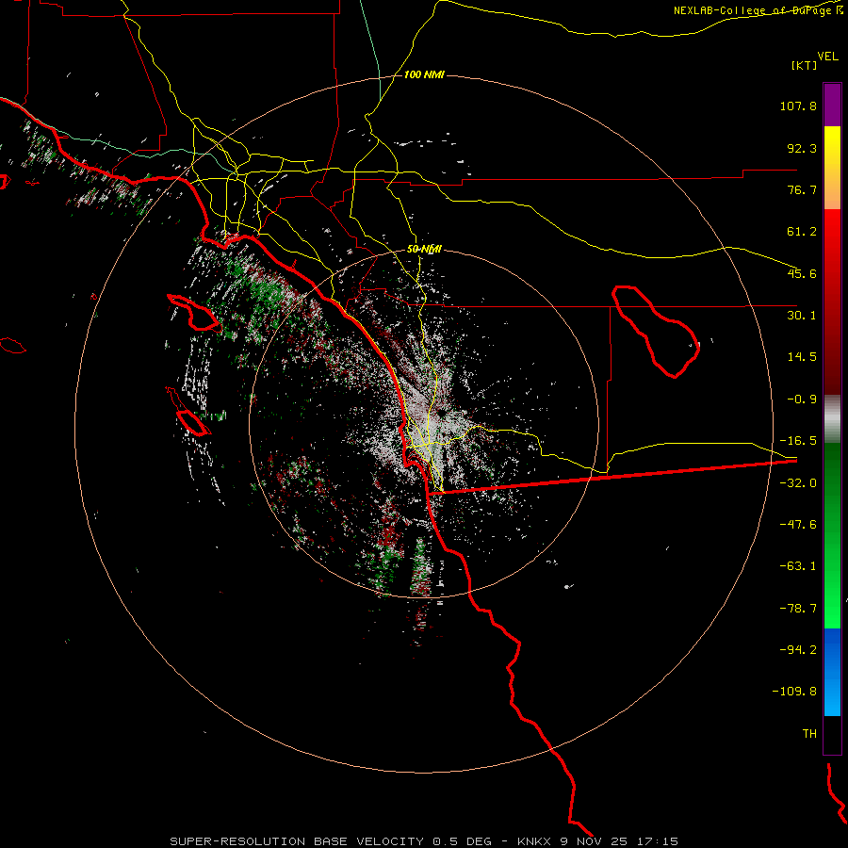Click the TH legend label

(809, 734)
